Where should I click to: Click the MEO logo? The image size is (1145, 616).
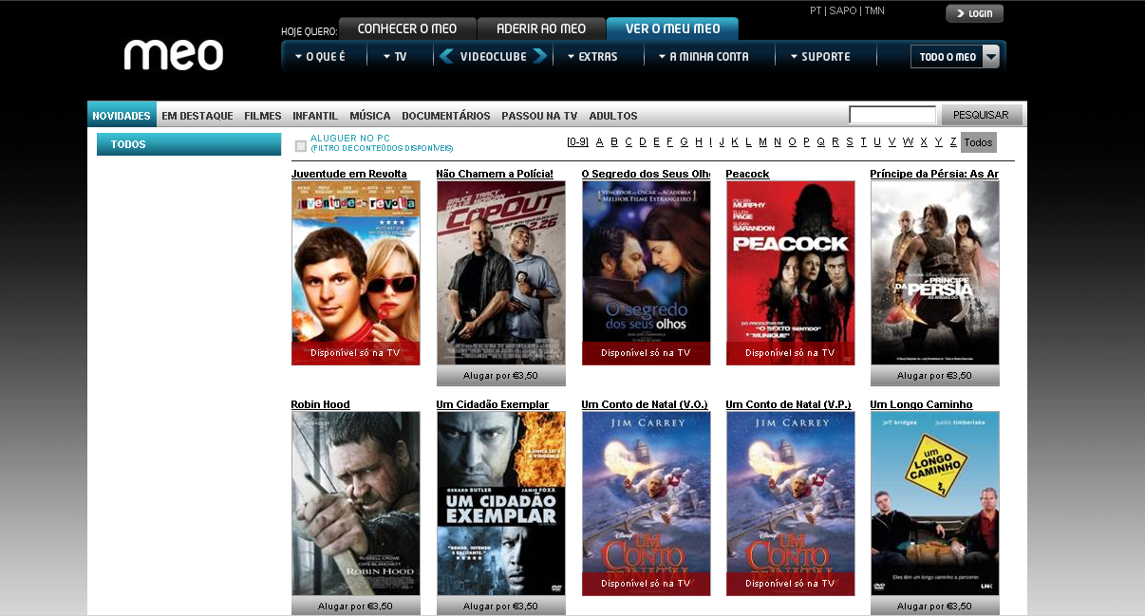point(174,55)
